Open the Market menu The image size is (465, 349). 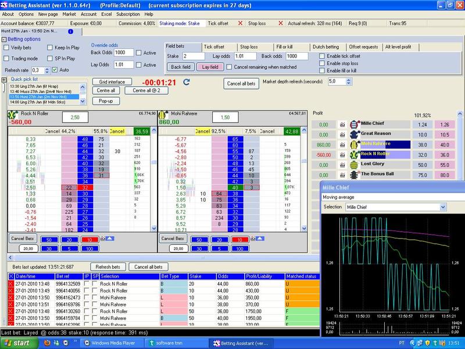click(69, 14)
